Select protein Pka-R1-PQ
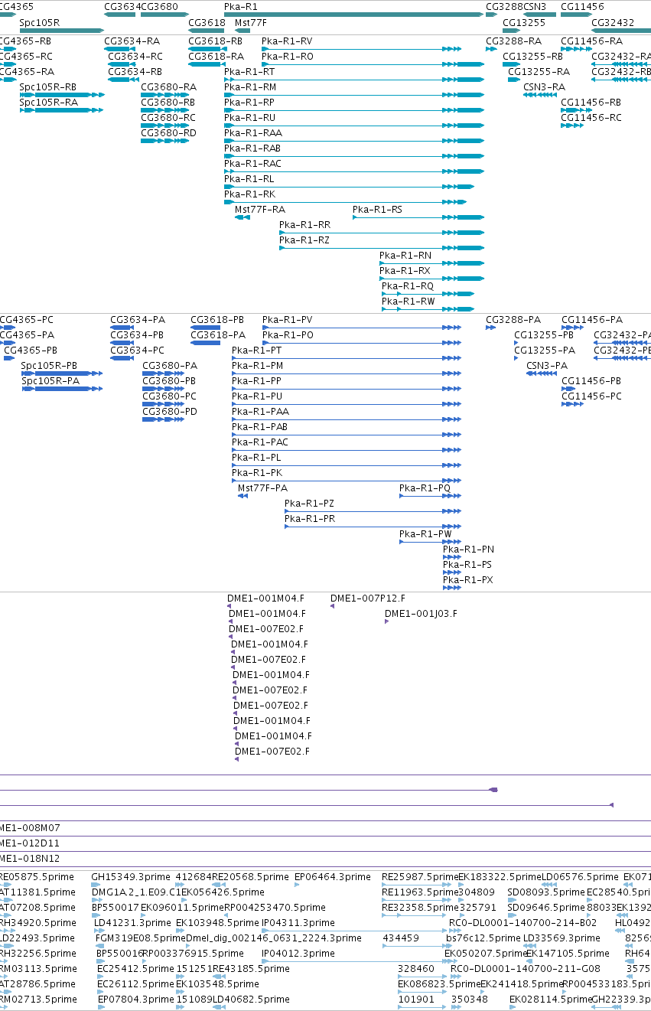Image resolution: width=651 pixels, height=1011 pixels. pos(425,488)
